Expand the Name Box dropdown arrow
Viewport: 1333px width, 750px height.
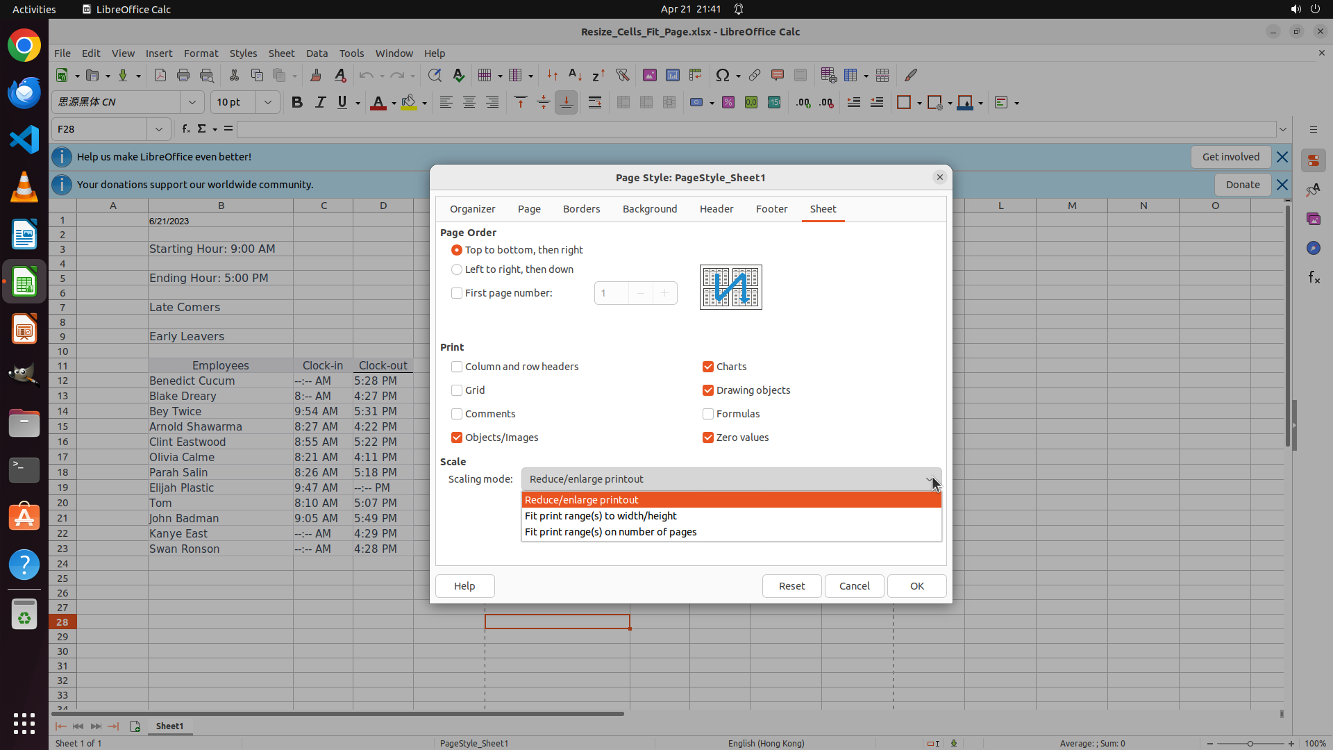point(158,129)
